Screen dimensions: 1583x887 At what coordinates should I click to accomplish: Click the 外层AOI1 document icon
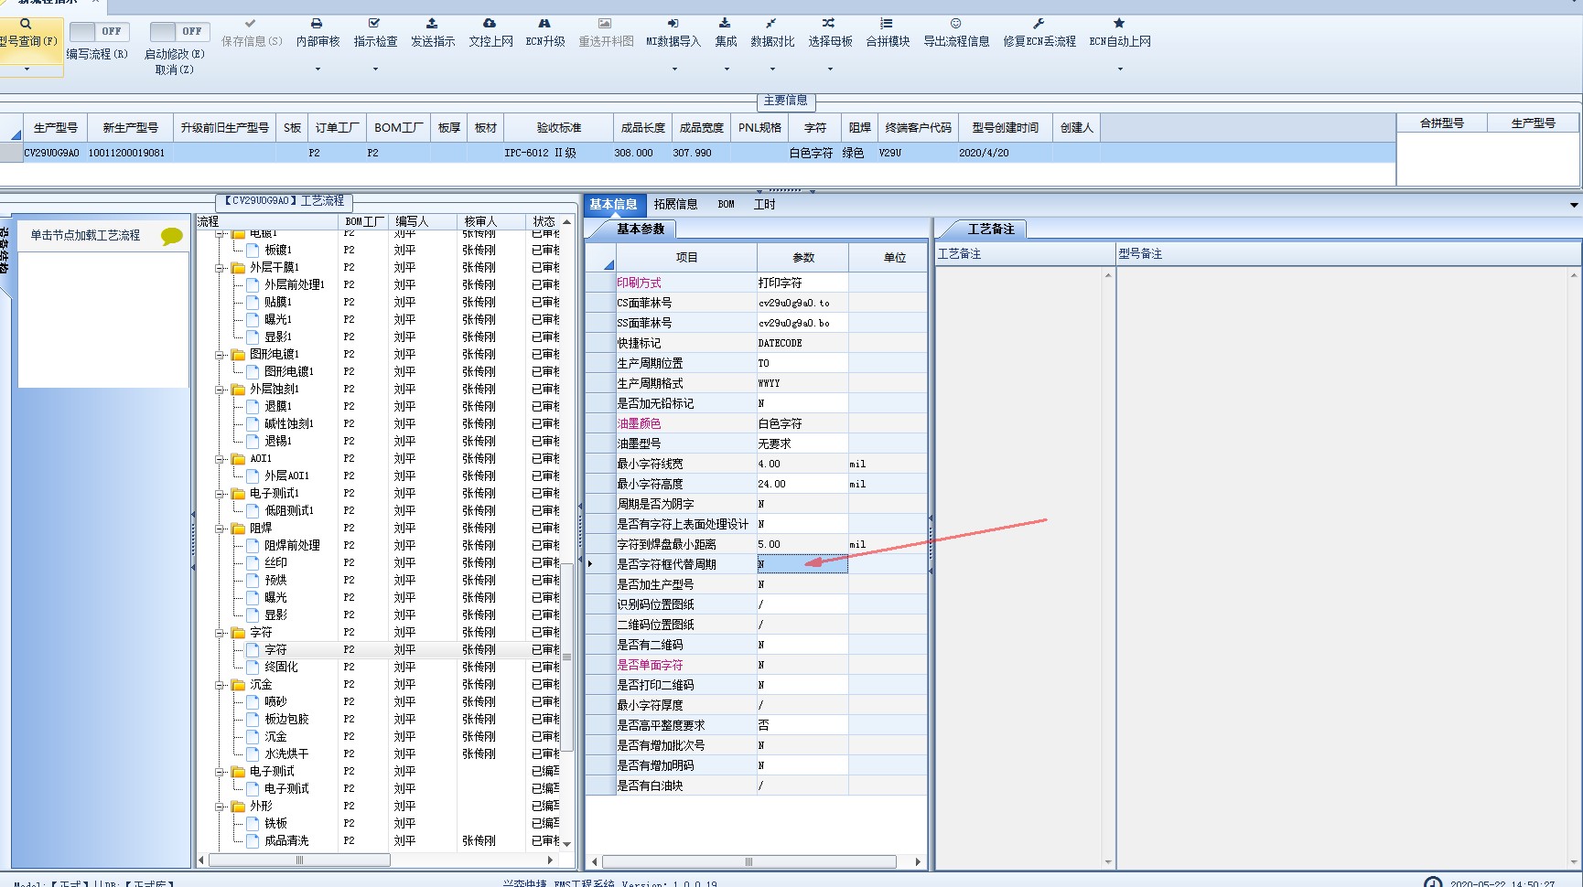click(x=253, y=476)
